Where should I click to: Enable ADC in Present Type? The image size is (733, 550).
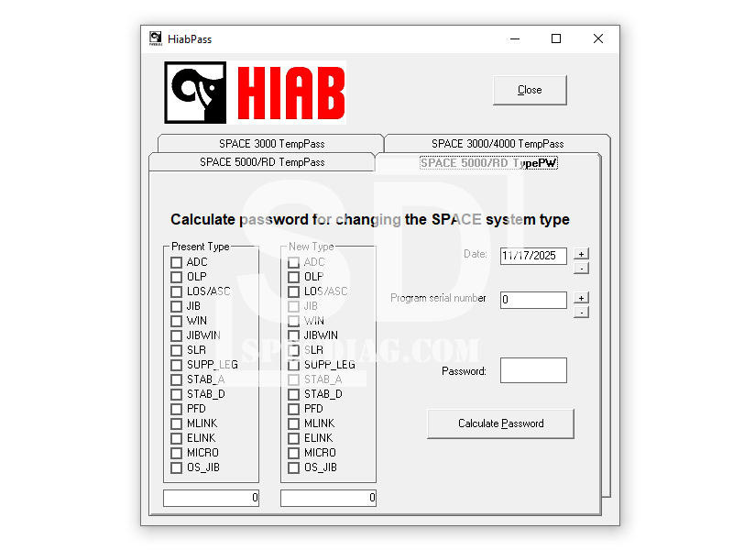177,262
